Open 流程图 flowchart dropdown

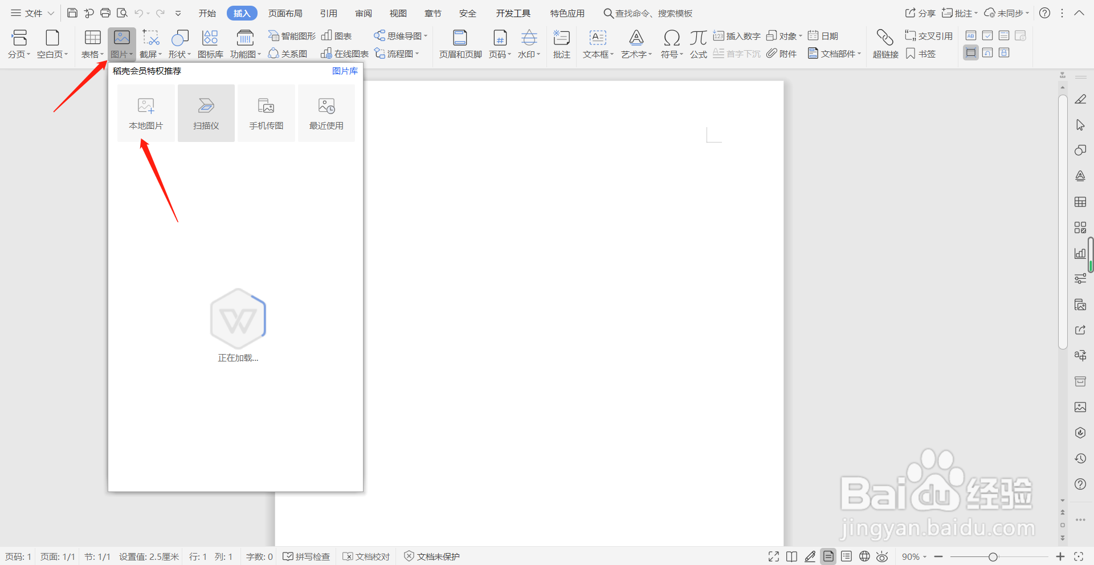tap(397, 54)
